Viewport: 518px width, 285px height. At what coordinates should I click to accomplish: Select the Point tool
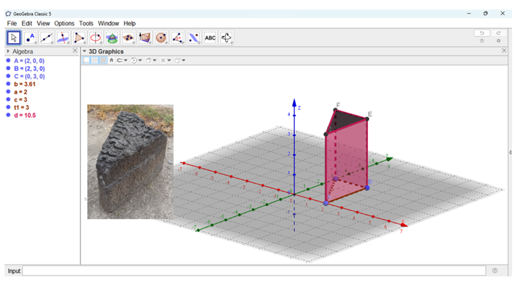click(30, 38)
